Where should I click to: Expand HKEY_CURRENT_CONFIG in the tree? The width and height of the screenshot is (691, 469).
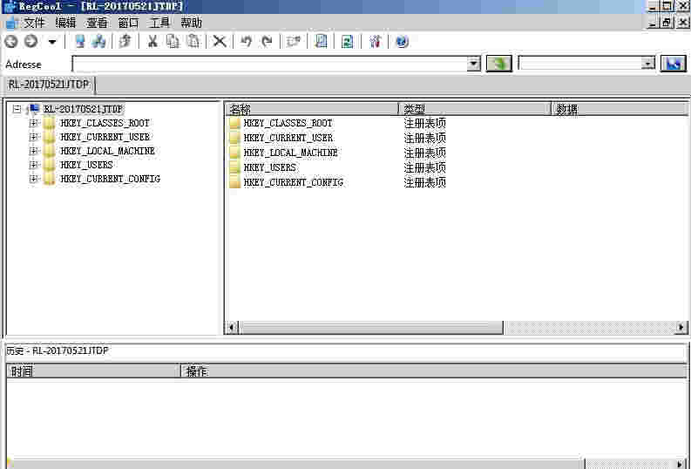click(32, 179)
